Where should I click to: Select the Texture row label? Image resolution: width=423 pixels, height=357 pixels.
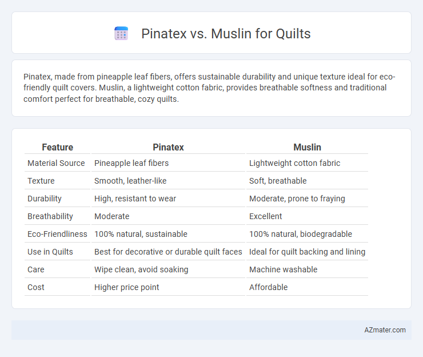coord(41,181)
